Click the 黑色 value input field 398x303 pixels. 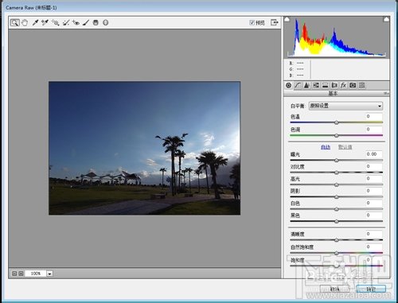coord(374,216)
